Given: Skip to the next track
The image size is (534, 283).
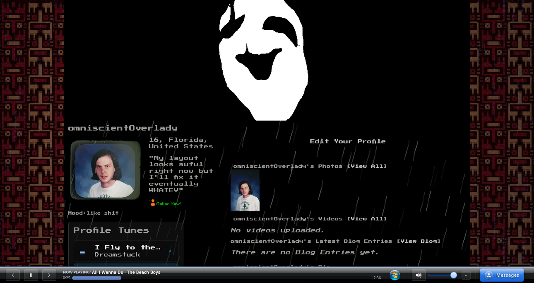Looking at the screenshot, I should click(49, 275).
